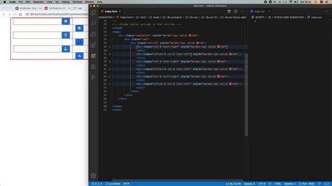Image resolution: width=332 pixels, height=186 pixels.
Task: Open the Explorer view in activity bar
Action: (x=93, y=12)
